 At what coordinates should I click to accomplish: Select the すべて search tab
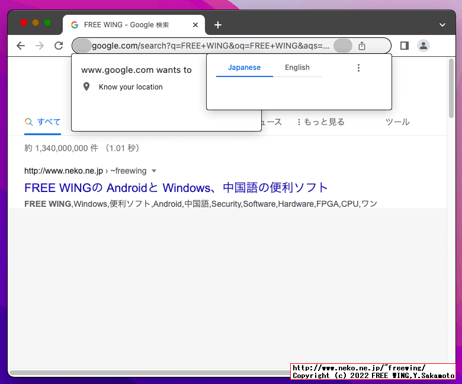pos(43,121)
